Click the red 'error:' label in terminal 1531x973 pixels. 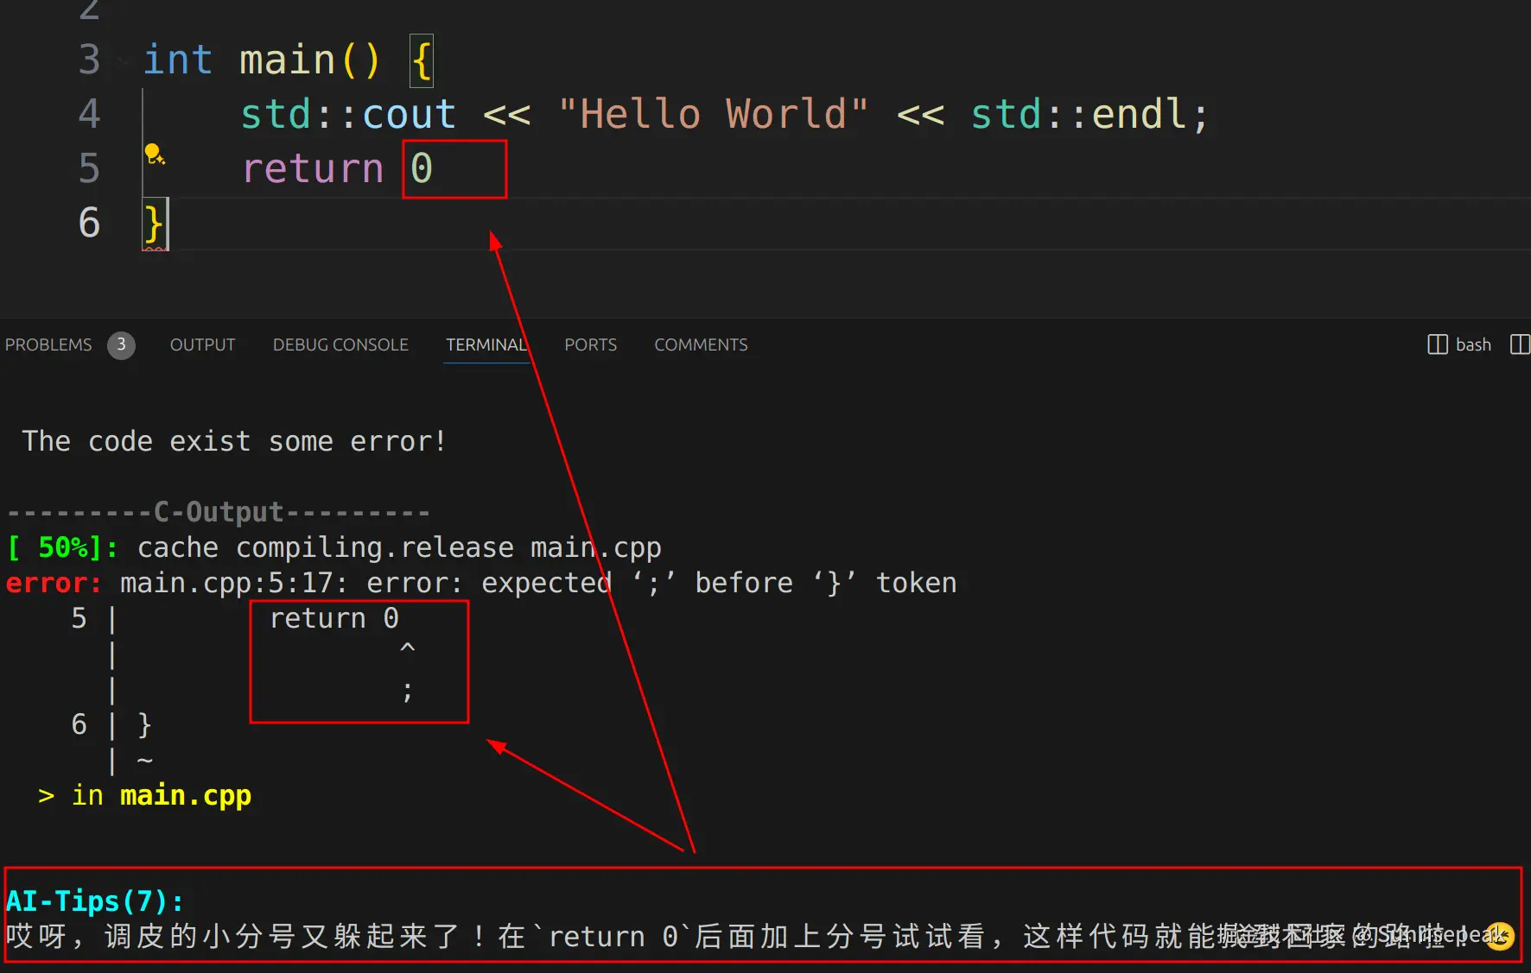point(54,583)
